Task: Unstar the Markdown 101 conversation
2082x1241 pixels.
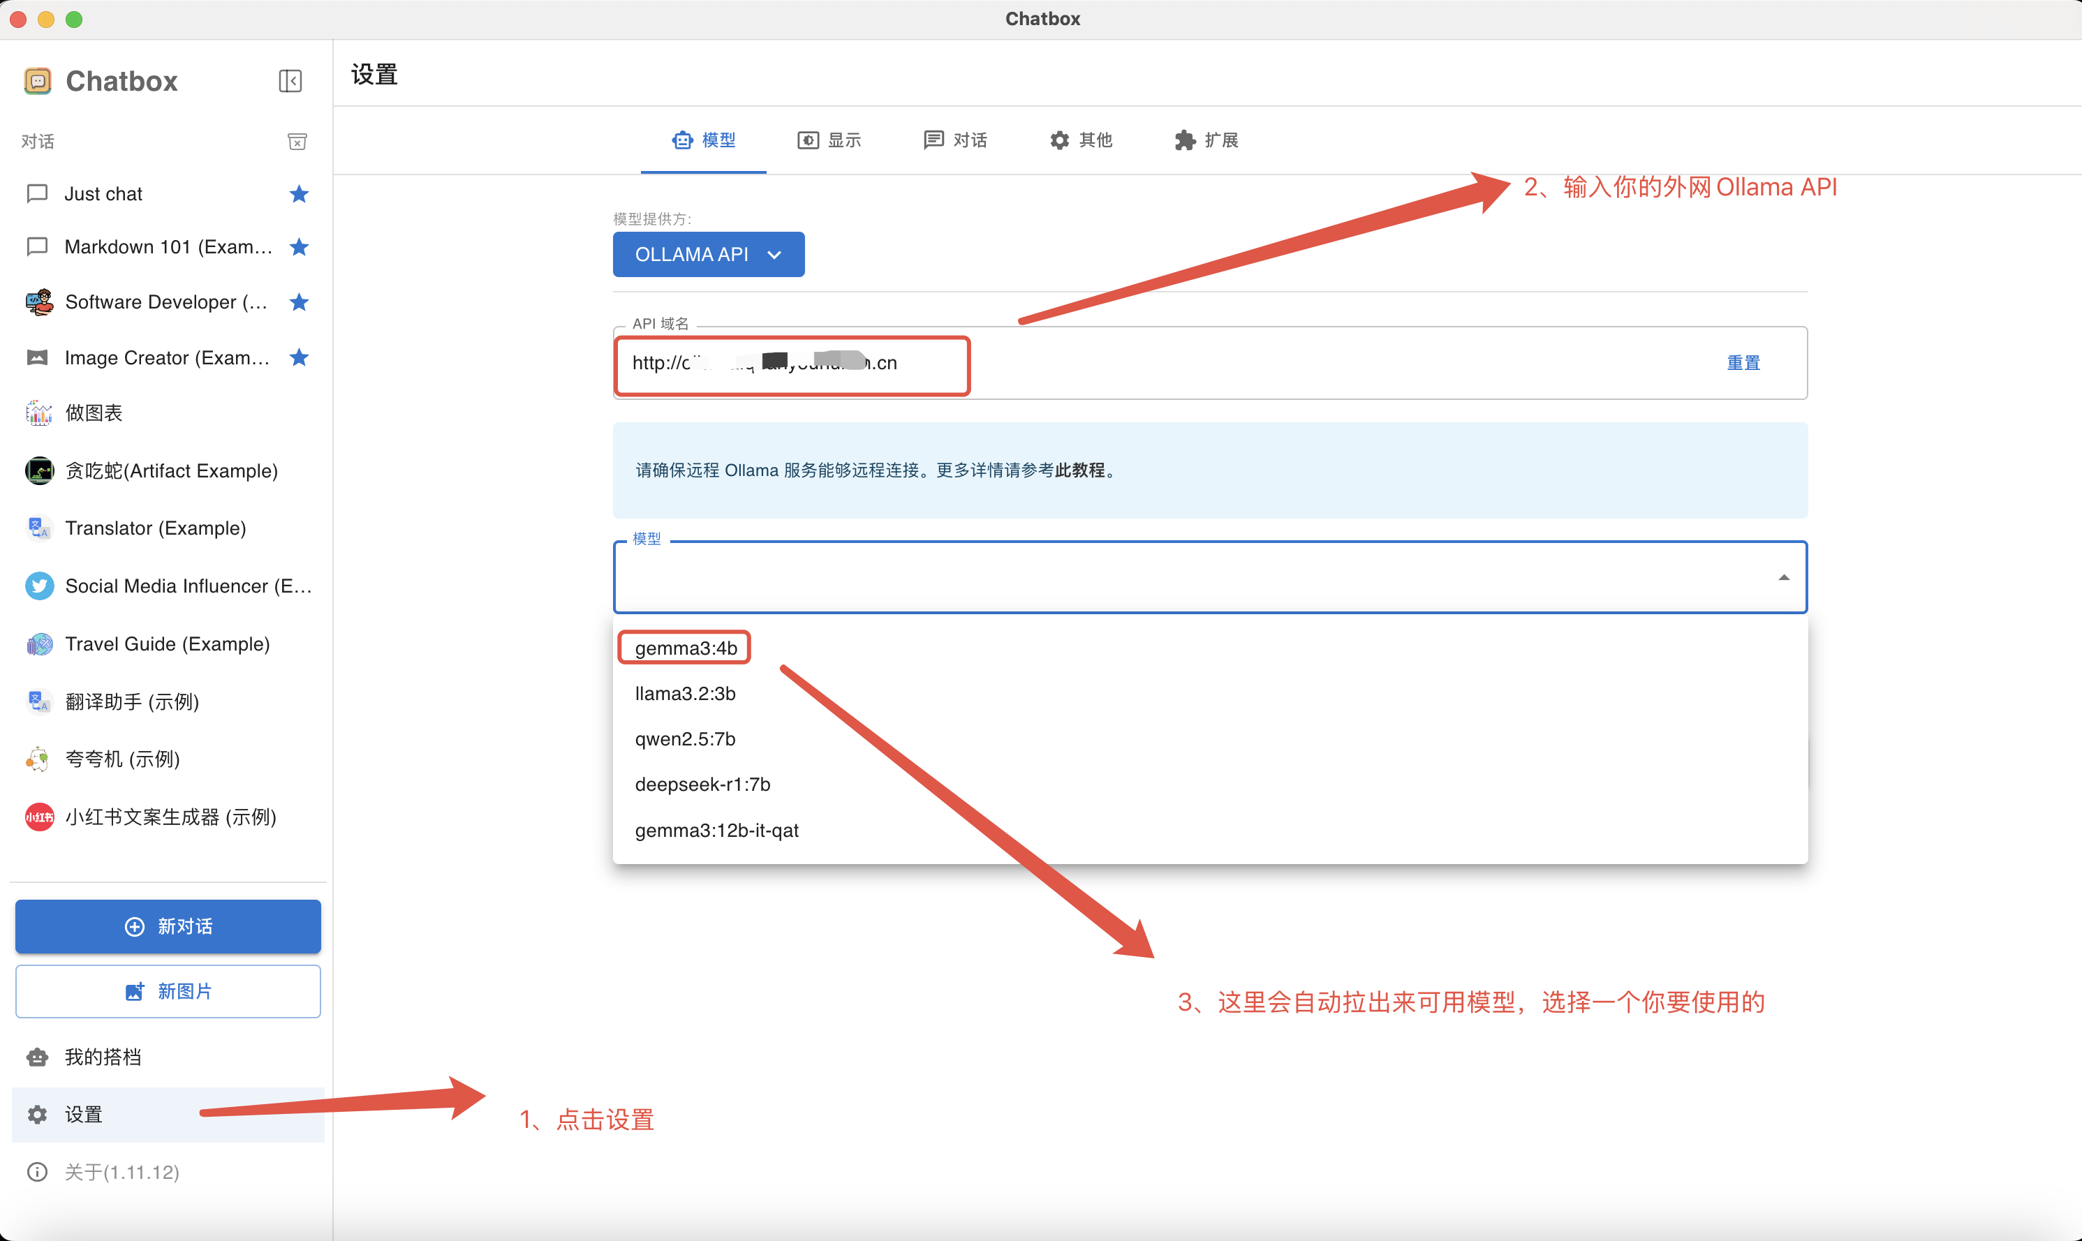Action: tap(299, 246)
